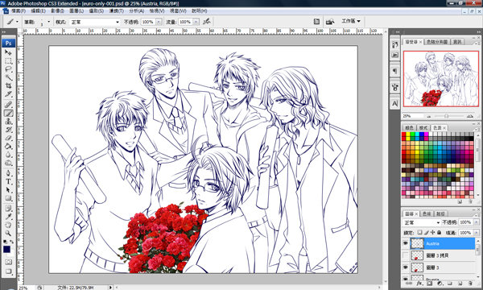Viewport: 483px width, 290px height.
Task: Open the layer fill arrow
Action: click(x=476, y=232)
